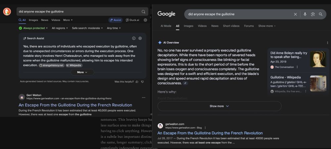The image size is (331, 149).
Task: Clear the Google search box with X
Action: 295,14
